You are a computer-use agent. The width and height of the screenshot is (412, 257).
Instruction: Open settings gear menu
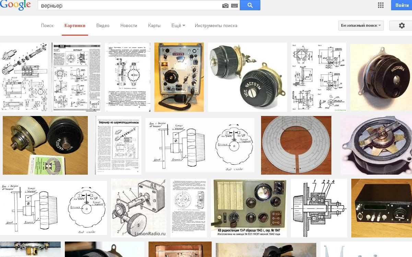(402, 26)
